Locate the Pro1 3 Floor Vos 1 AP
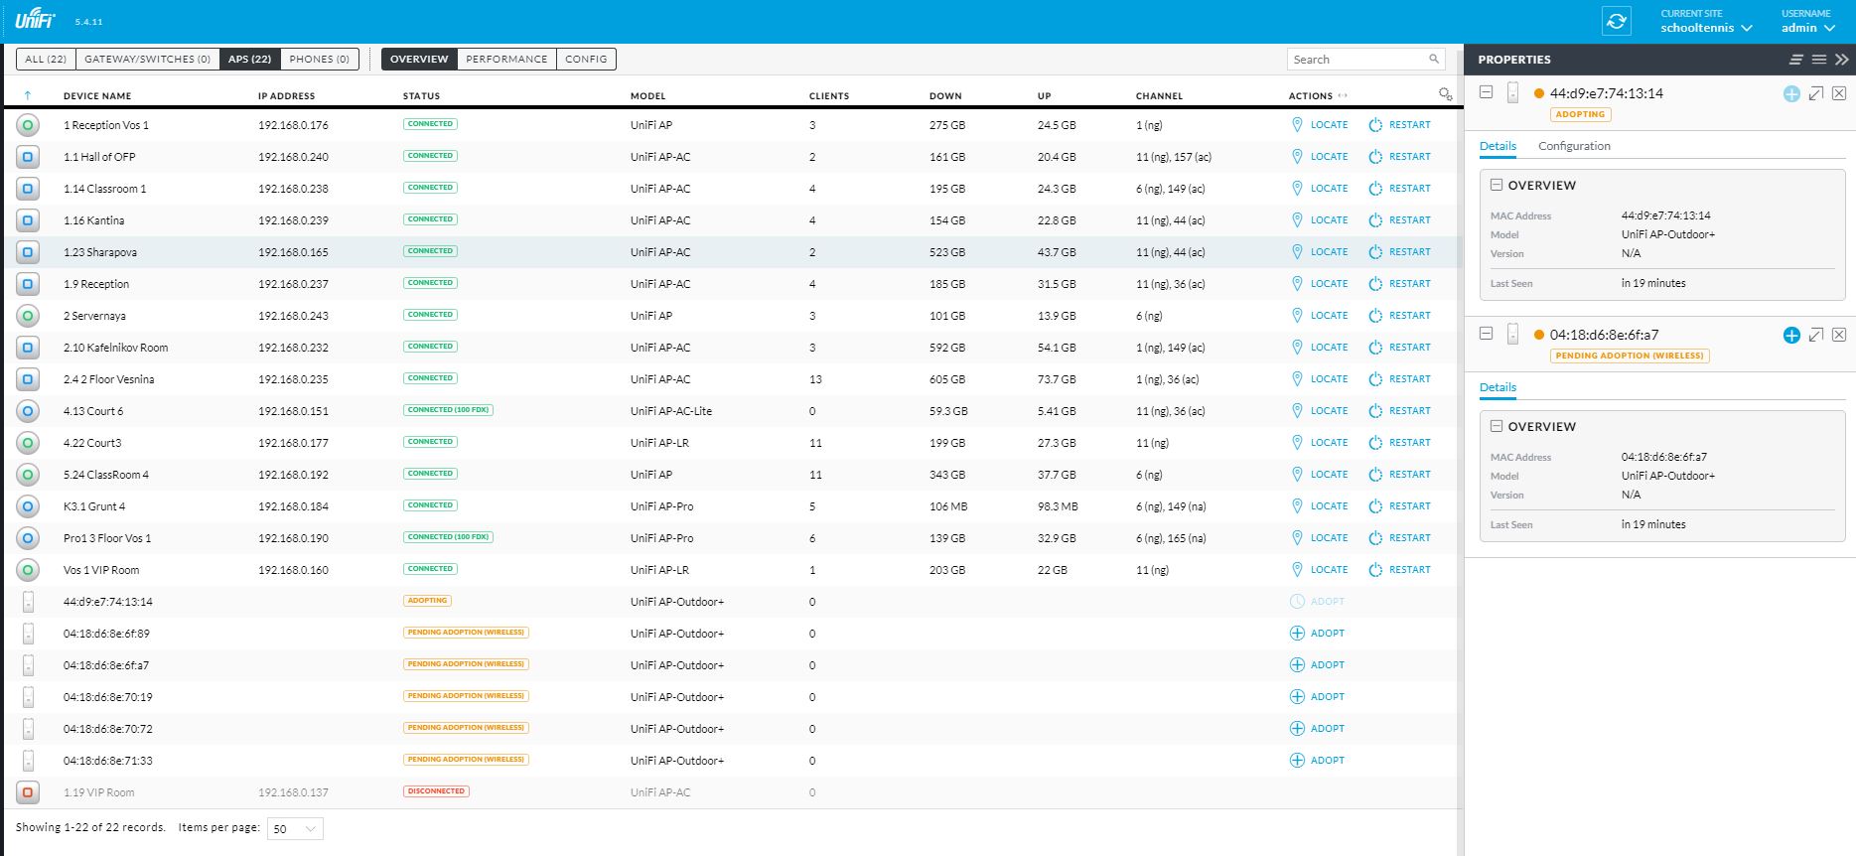This screenshot has height=856, width=1856. point(1319,538)
